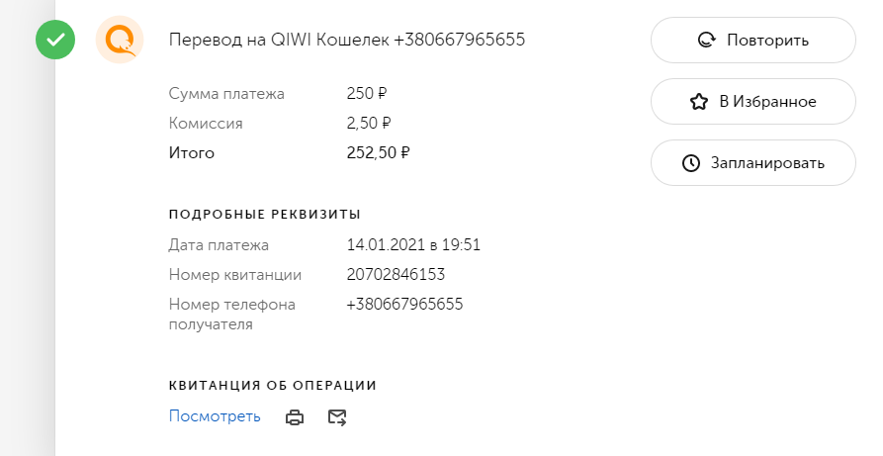Image resolution: width=883 pixels, height=456 pixels.
Task: Print the operation receipt
Action: click(x=295, y=417)
